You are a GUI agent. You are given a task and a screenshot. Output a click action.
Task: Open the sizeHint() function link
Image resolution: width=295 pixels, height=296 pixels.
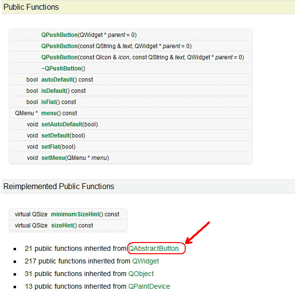(x=62, y=226)
